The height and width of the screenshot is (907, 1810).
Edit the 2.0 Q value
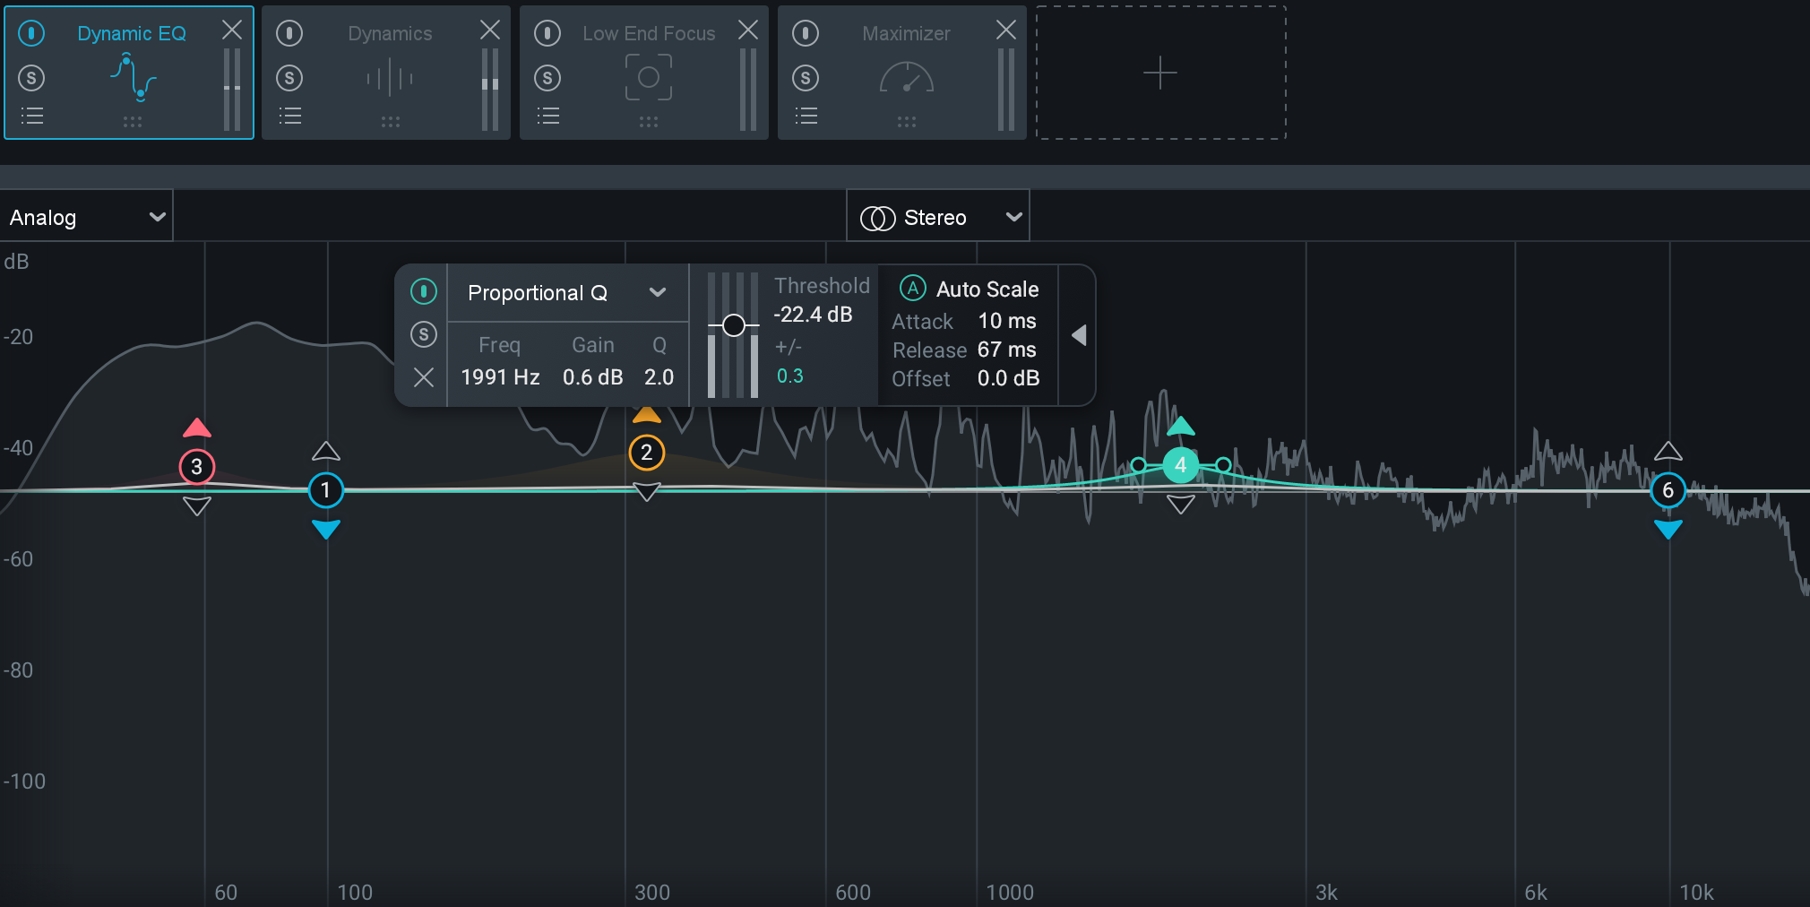tap(659, 377)
